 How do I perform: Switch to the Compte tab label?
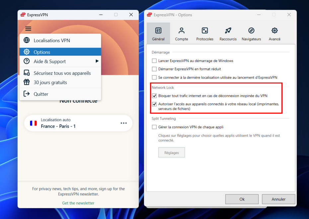[182, 39]
